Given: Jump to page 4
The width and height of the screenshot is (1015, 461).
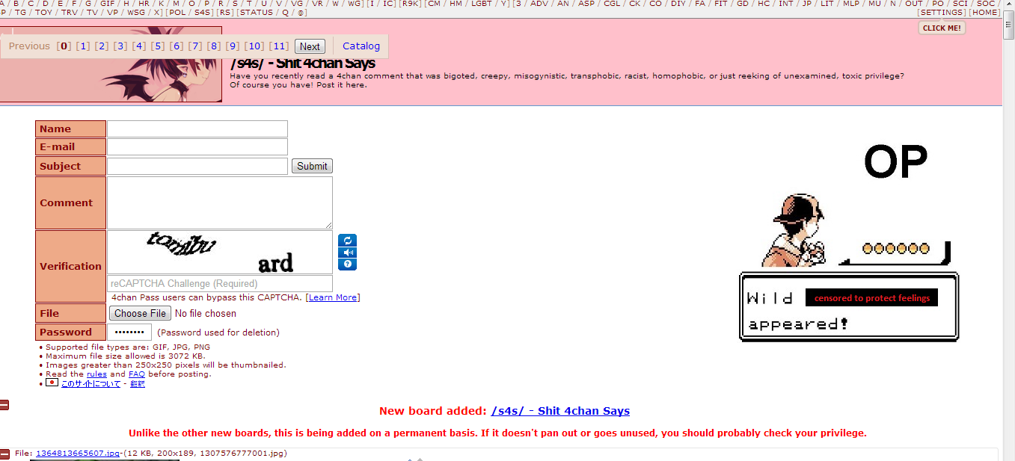Looking at the screenshot, I should click(x=138, y=46).
